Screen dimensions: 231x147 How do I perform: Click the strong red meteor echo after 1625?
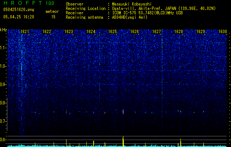[123, 112]
